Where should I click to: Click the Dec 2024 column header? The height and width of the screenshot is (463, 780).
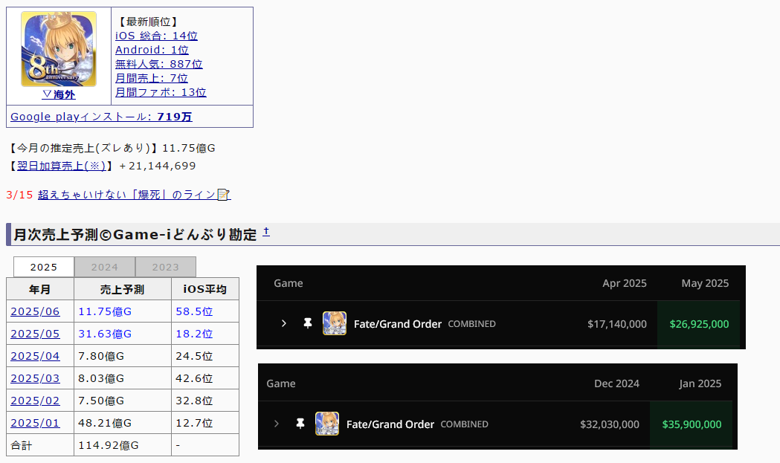tap(616, 383)
